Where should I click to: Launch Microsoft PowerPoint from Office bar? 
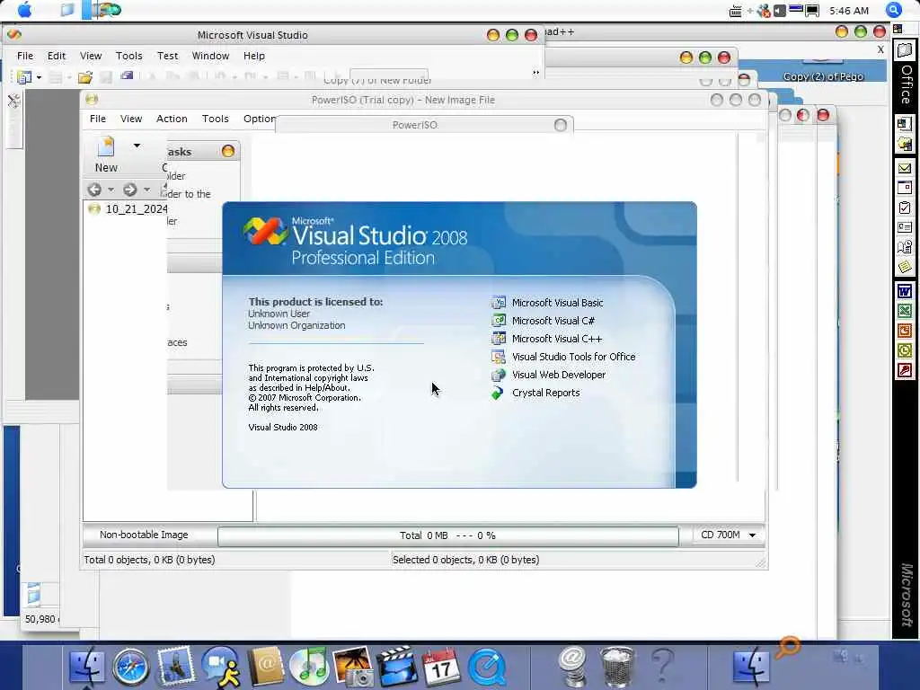tap(904, 331)
